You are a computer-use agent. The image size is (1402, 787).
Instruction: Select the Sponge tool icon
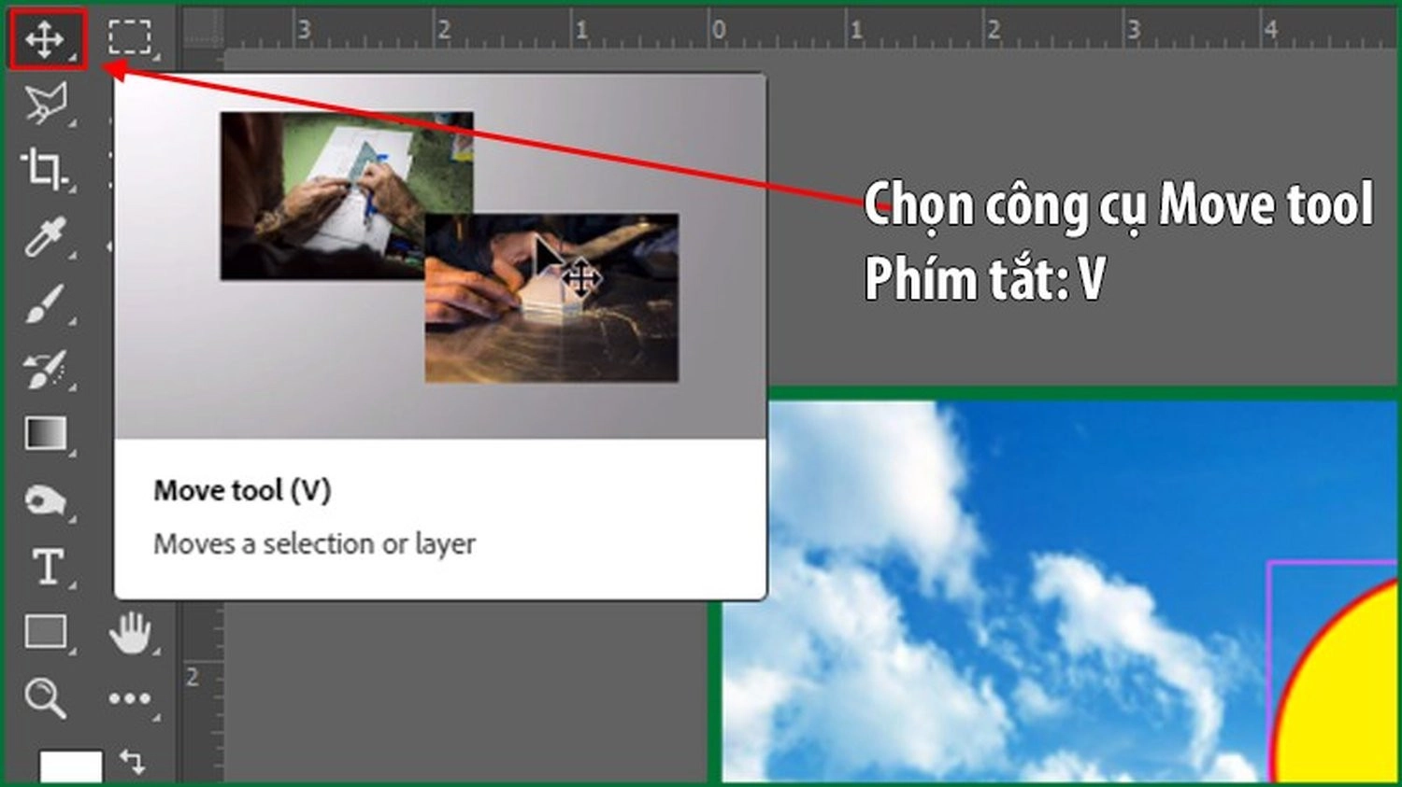pyautogui.click(x=45, y=501)
